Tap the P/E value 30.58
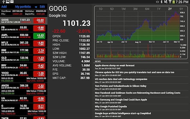Image resolution: width=190 pixels, height=119 pixels. coord(86,70)
